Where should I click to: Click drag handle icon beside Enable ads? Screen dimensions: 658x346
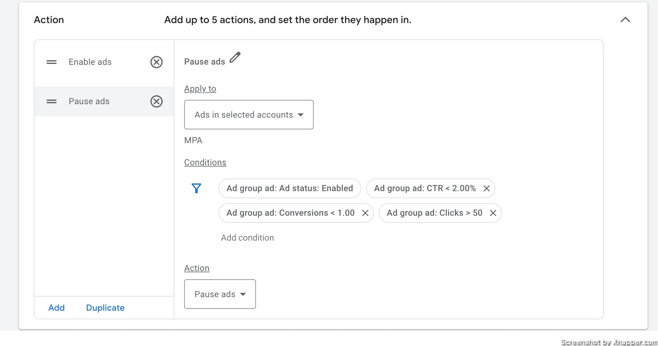(x=52, y=62)
